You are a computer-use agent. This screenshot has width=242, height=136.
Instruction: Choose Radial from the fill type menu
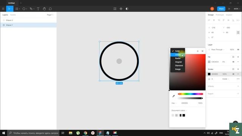point(178,58)
